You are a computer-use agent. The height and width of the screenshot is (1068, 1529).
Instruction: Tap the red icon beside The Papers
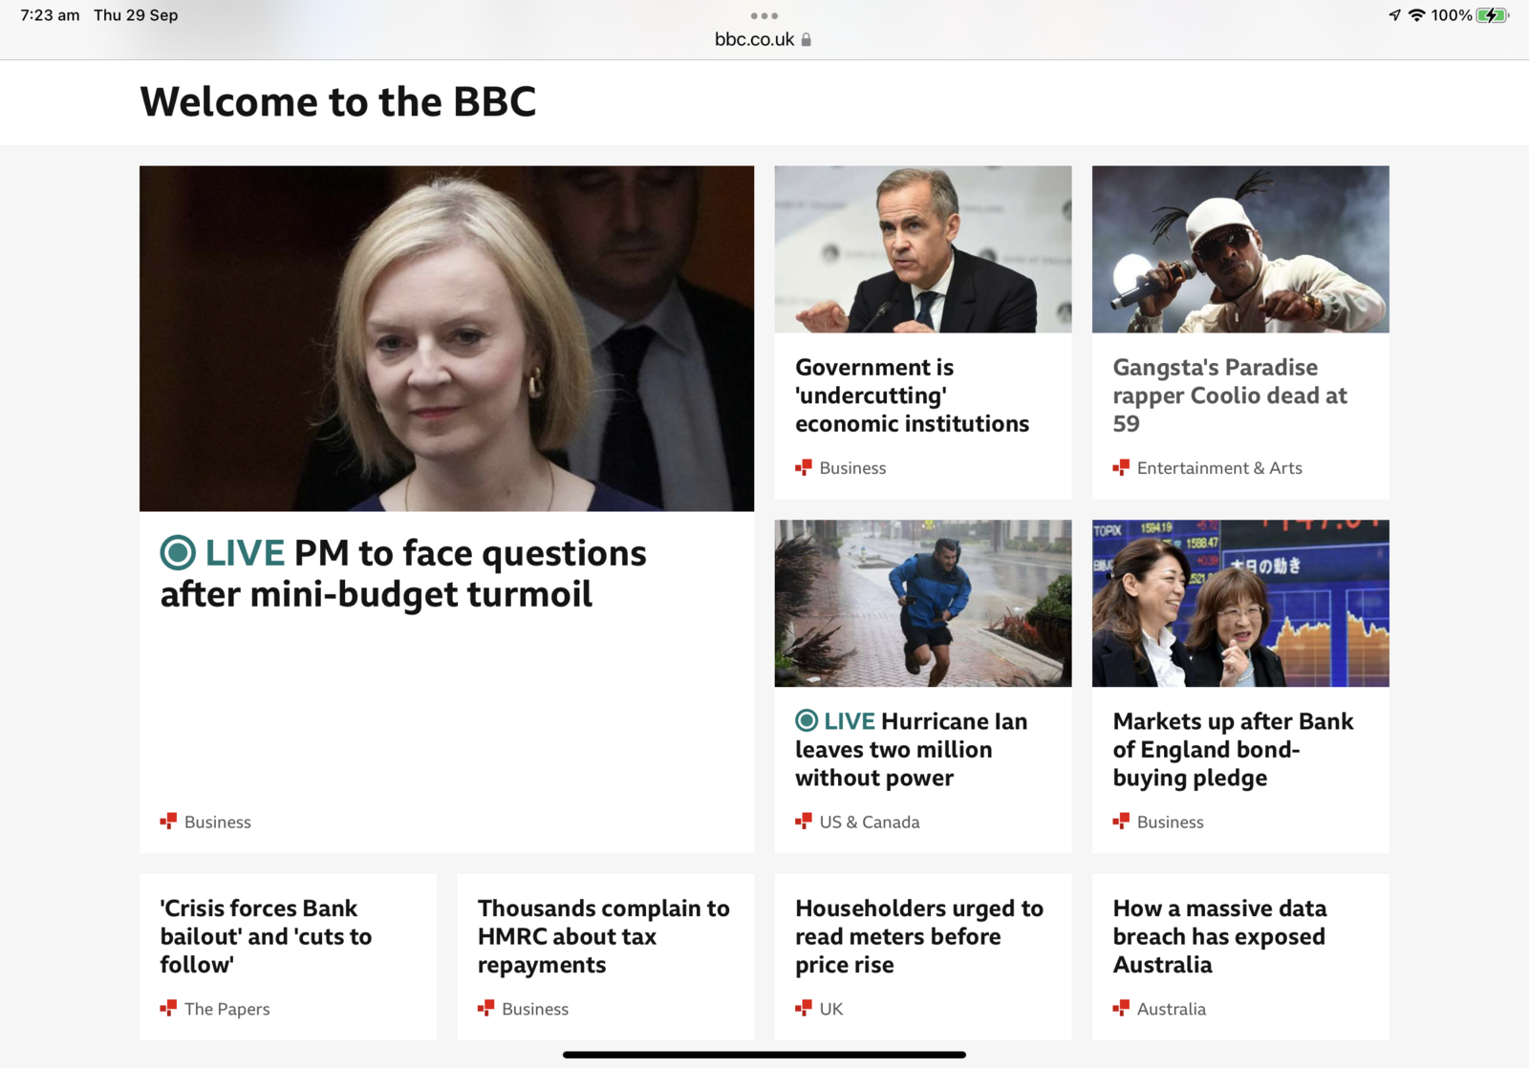click(168, 1008)
